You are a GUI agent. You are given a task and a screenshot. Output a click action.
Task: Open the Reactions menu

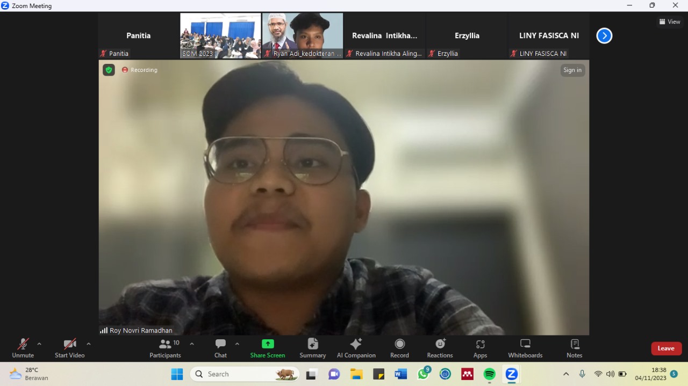(x=440, y=348)
